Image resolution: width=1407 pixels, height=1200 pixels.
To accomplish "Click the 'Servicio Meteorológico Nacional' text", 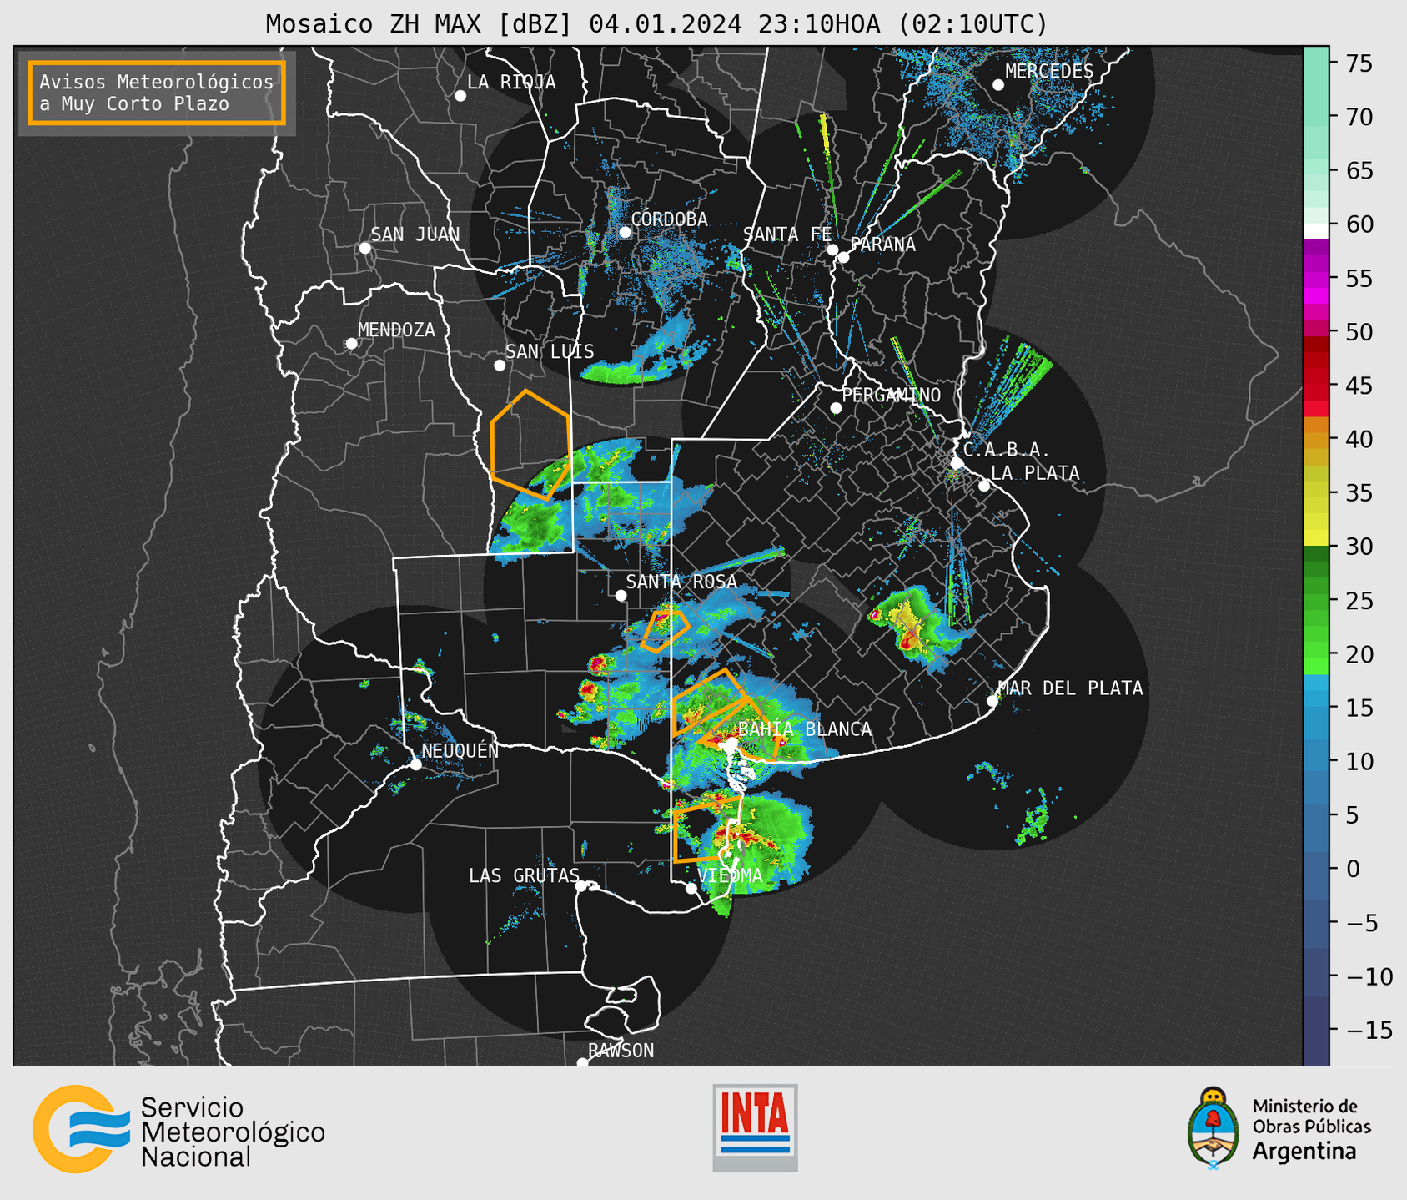I will (233, 1132).
